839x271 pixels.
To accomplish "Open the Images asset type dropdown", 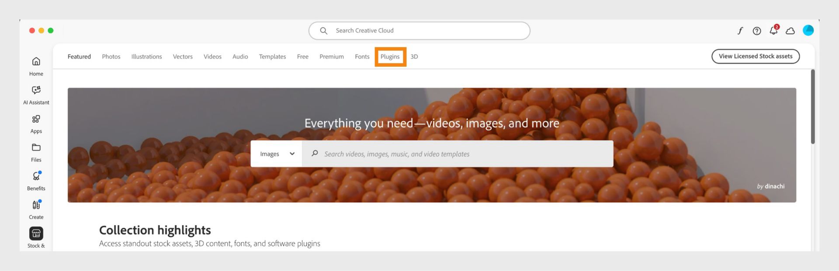I will click(277, 154).
